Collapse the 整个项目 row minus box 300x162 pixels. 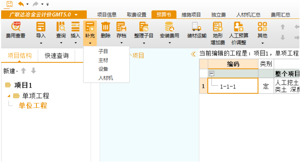click(x=211, y=74)
